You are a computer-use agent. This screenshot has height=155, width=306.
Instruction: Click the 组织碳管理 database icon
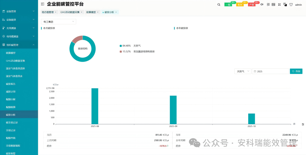pyautogui.click(x=3, y=45)
